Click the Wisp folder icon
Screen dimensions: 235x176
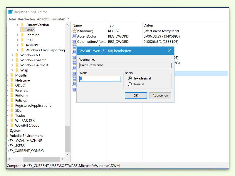point(17,70)
